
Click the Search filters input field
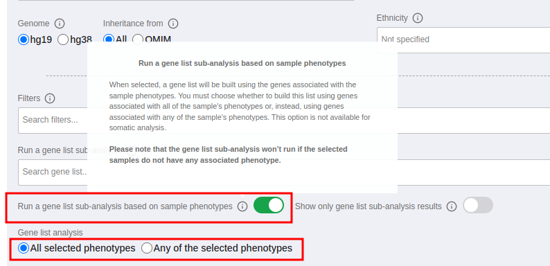tap(53, 121)
